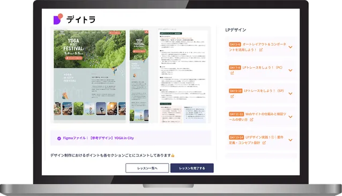Expand the DAY 11-12 Webサイト lesson chevron
Image resolution: width=342 pixels, height=196 pixels.
pyautogui.click(x=291, y=116)
